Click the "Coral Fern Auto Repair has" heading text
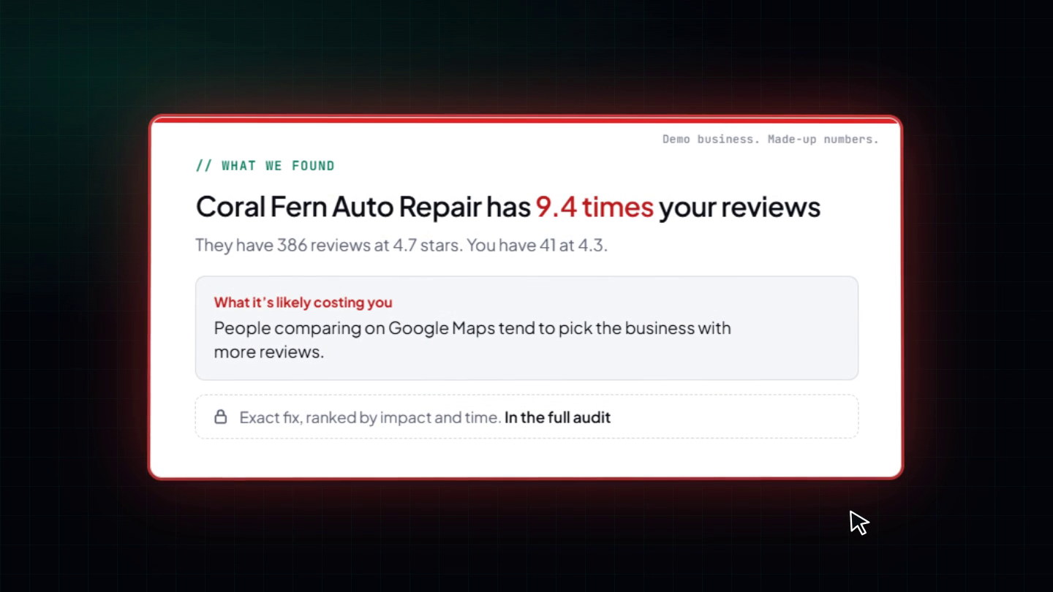The image size is (1053, 592). click(x=363, y=207)
